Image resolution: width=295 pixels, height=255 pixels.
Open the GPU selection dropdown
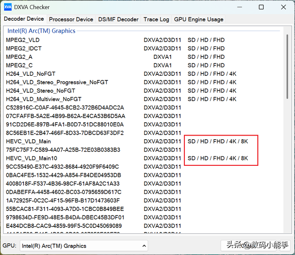pos(84,246)
